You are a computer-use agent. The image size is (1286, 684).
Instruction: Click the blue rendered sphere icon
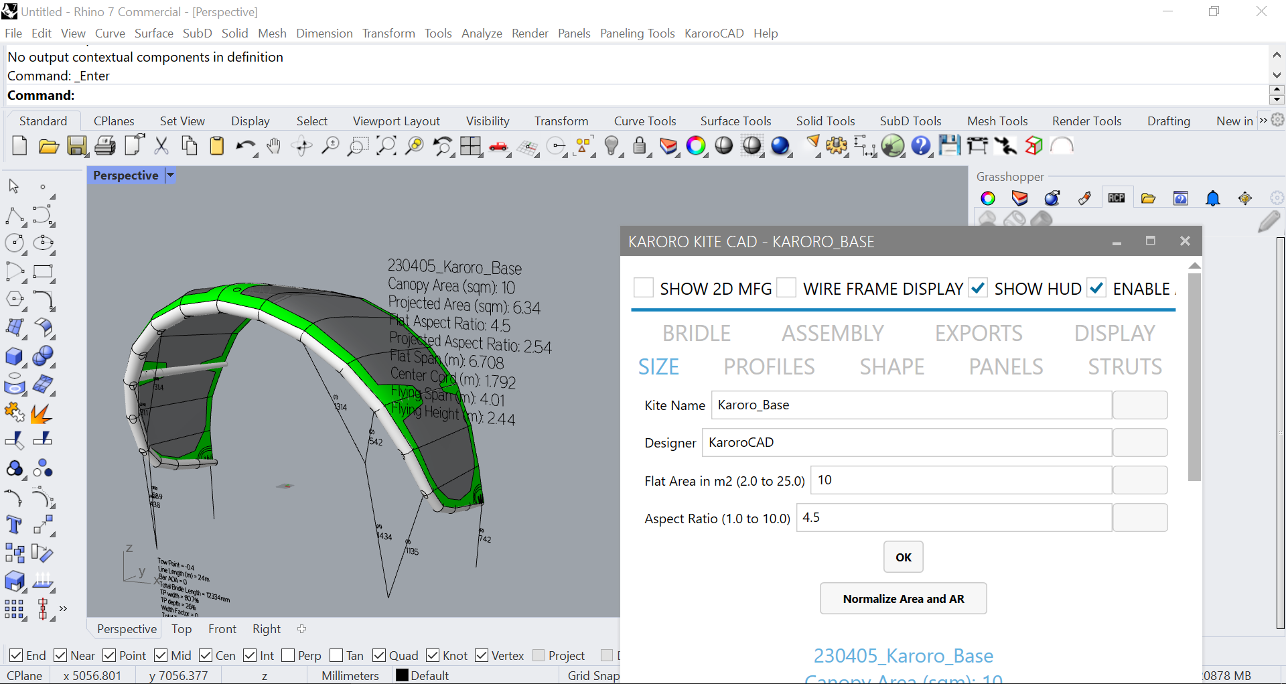780,145
